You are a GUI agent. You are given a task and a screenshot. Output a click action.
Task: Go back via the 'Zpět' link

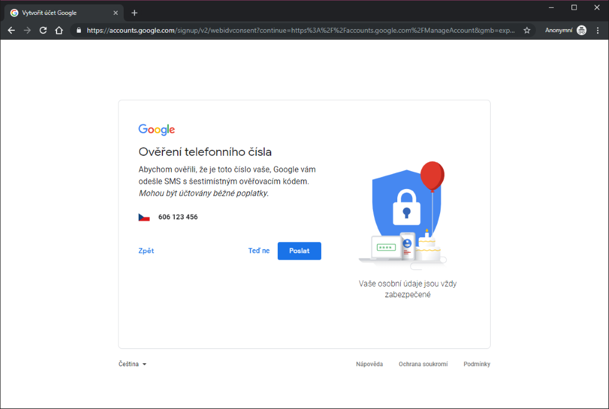point(146,251)
